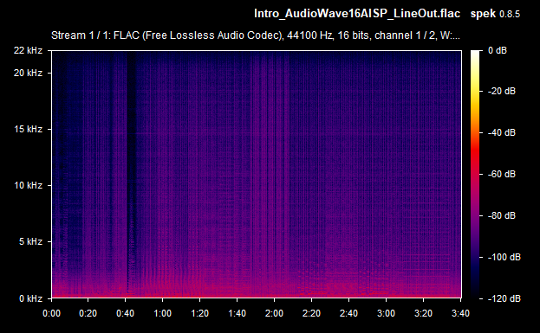The height and width of the screenshot is (333, 540).
Task: Click the 0:40 time axis marker
Action: [x=126, y=313]
